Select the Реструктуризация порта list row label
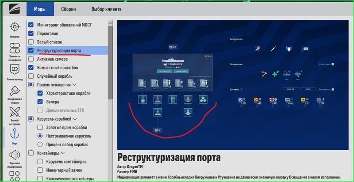The height and width of the screenshot is (182, 354). coord(59,50)
